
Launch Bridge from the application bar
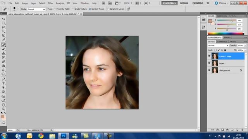[x=103, y=3]
